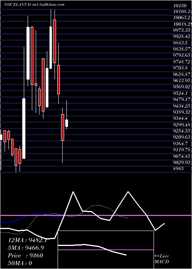Select the 9254.55 price axis label
The image size is (192, 269).
pyautogui.click(x=182, y=131)
